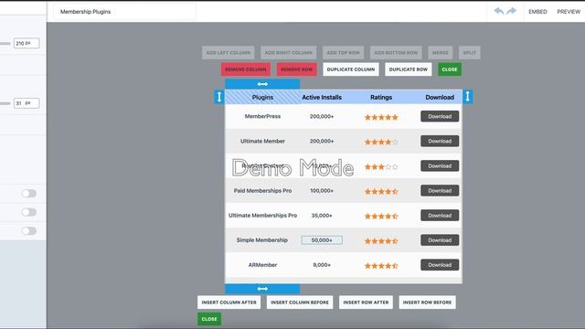
Task: Click bottom green Close button
Action: click(x=209, y=319)
